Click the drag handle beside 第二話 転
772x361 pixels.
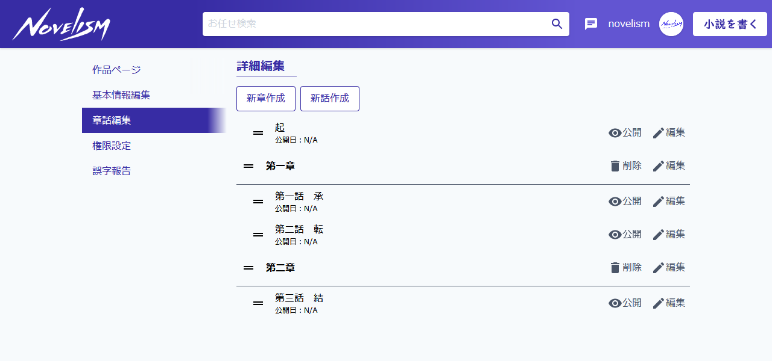click(x=258, y=235)
